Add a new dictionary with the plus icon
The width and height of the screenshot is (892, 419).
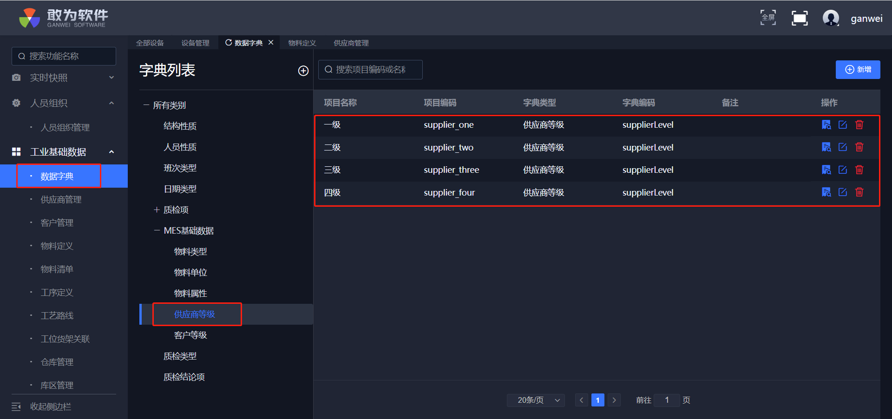(x=303, y=71)
